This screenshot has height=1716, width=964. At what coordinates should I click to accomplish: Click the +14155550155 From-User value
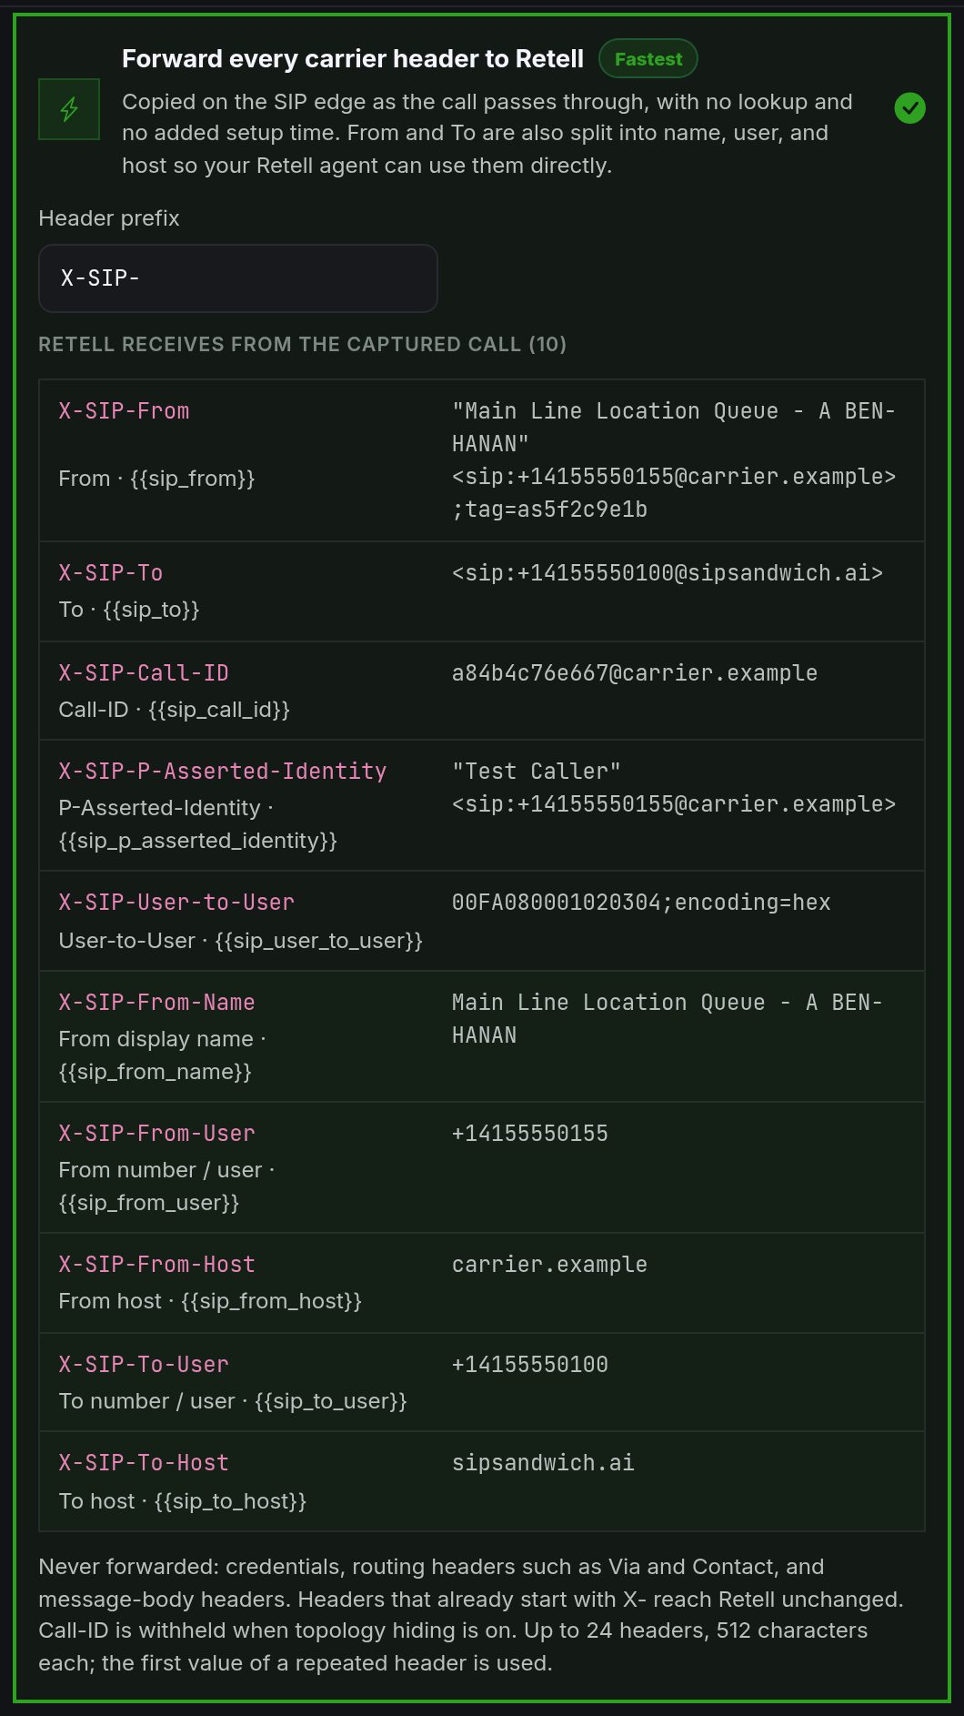(530, 1134)
